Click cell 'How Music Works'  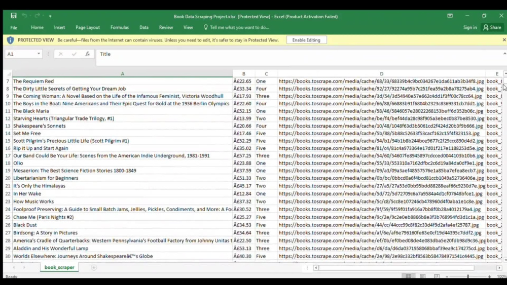[x=123, y=201]
